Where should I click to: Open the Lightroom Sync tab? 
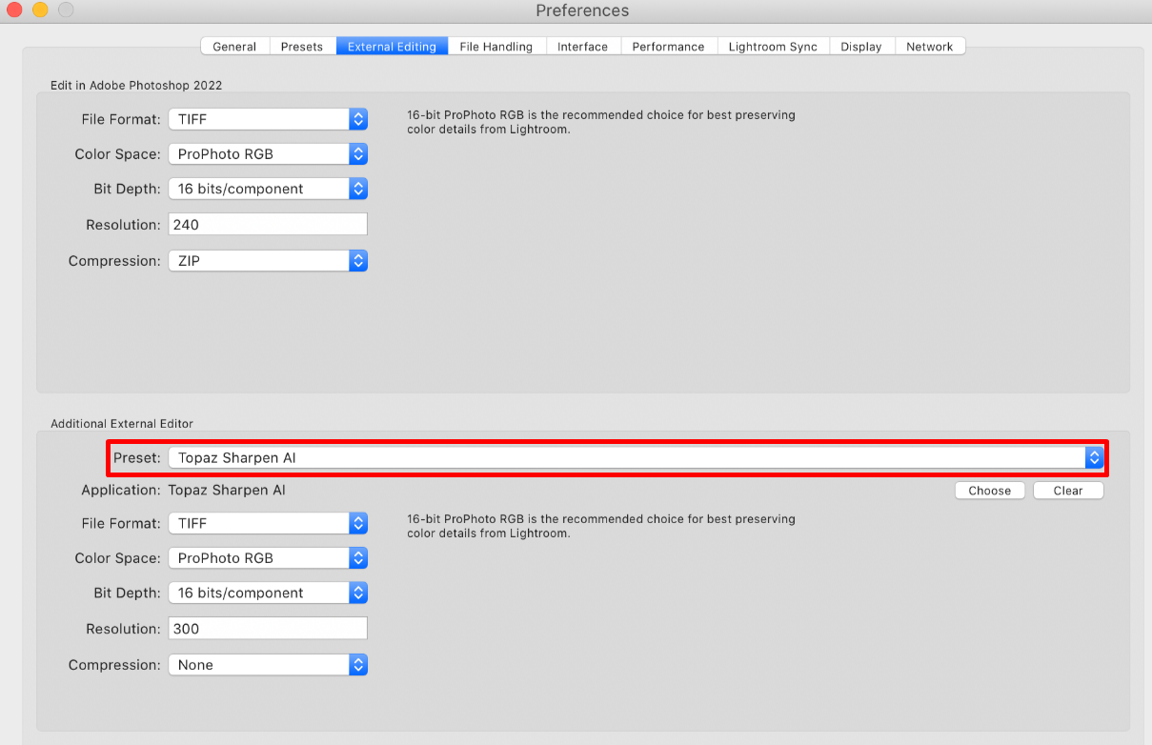[773, 46]
